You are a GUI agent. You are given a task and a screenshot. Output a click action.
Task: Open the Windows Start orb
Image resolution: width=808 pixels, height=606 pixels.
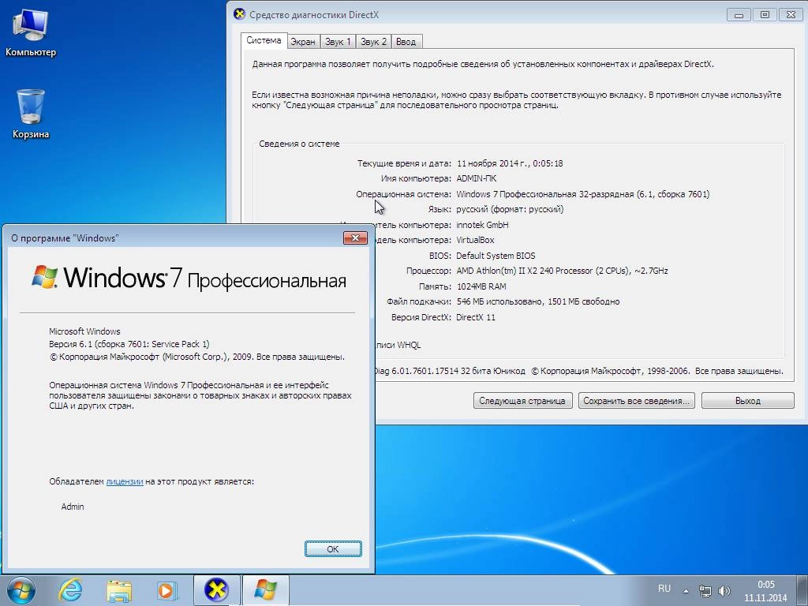[x=21, y=590]
